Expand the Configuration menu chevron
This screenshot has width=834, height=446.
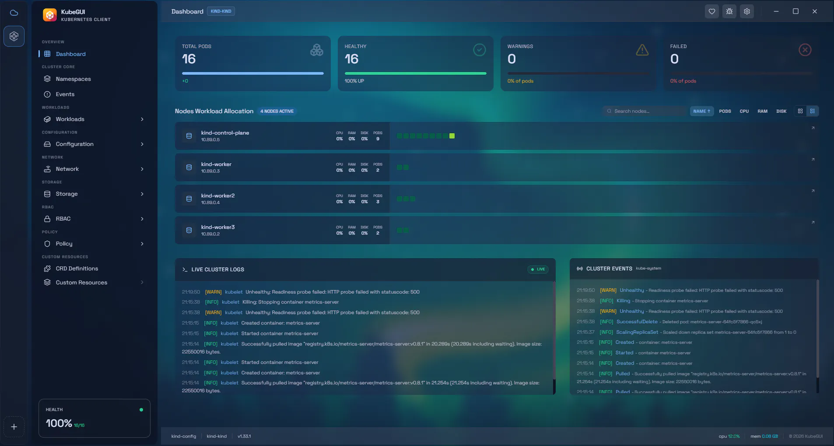pyautogui.click(x=142, y=144)
